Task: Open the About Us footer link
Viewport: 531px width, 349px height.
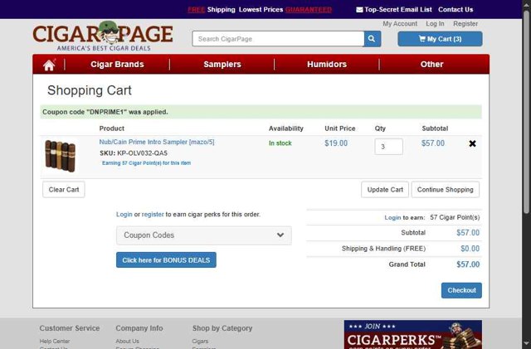Action: (x=127, y=342)
